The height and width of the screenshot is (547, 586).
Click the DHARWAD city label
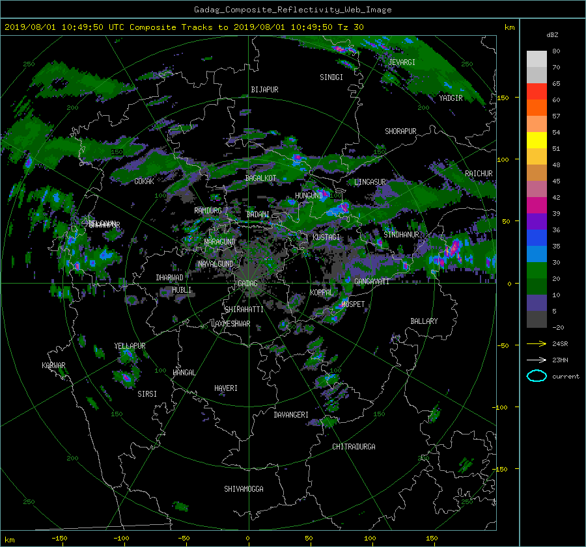pyautogui.click(x=170, y=278)
